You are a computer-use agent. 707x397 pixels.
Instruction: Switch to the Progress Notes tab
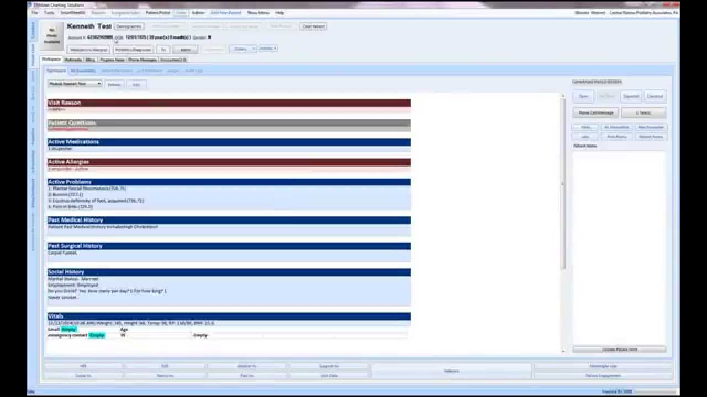coord(112,60)
